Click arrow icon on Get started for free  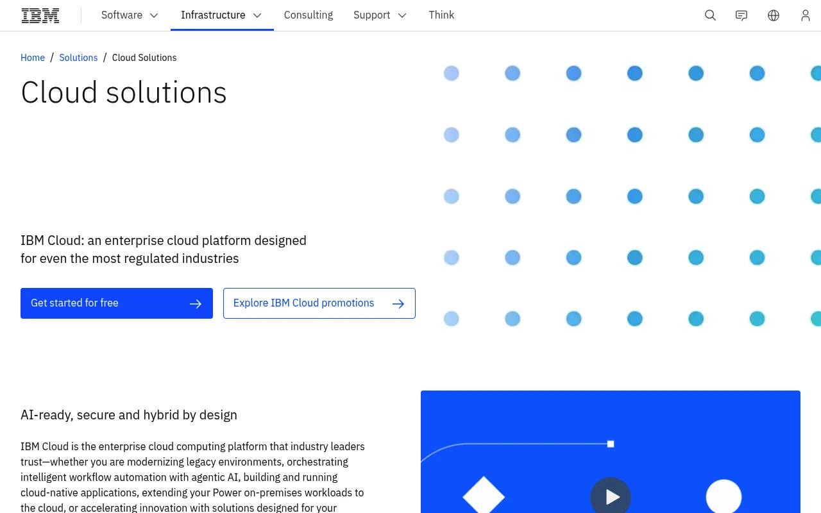tap(196, 303)
